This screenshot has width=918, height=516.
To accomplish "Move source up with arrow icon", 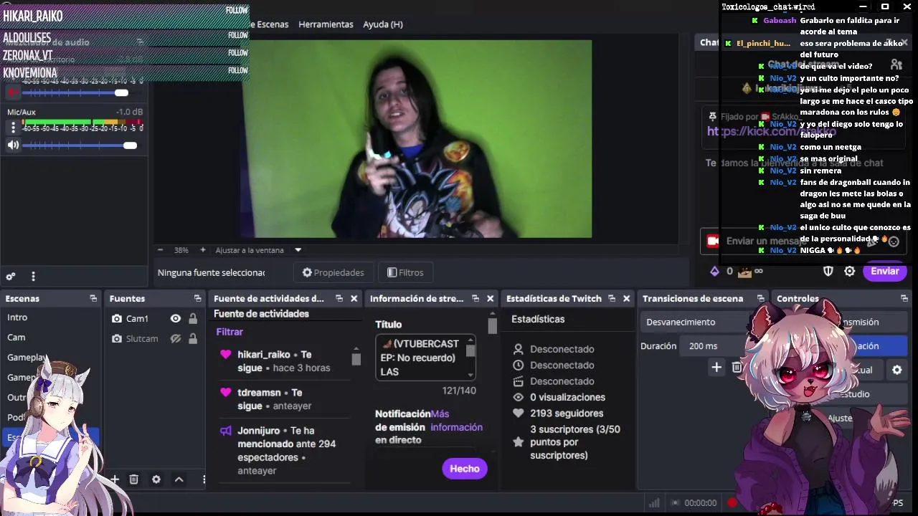I will (179, 479).
